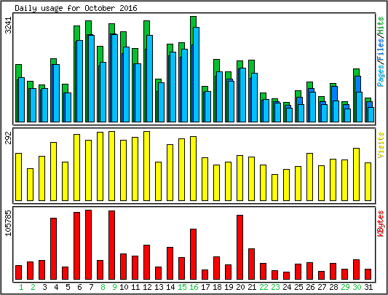The width and height of the screenshot is (388, 295).
Task: Click the green 'Hits' legend word
Action: (x=380, y=26)
